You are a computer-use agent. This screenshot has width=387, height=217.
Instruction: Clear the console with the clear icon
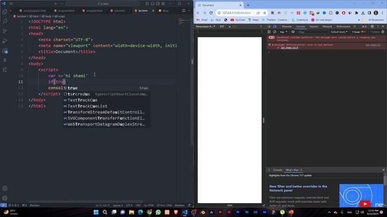coord(275,32)
